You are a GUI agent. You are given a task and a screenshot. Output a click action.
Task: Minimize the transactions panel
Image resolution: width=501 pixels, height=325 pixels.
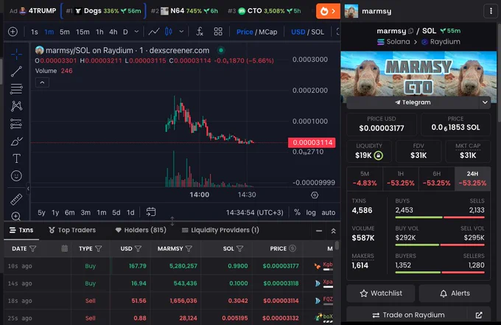pos(319,231)
